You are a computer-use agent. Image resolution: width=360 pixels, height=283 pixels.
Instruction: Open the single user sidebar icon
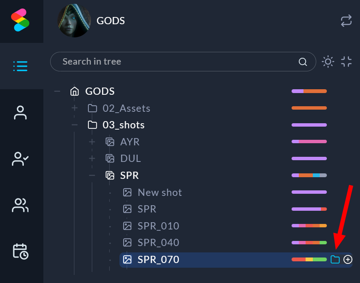pos(20,113)
